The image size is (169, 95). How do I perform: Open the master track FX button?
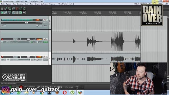45,23
